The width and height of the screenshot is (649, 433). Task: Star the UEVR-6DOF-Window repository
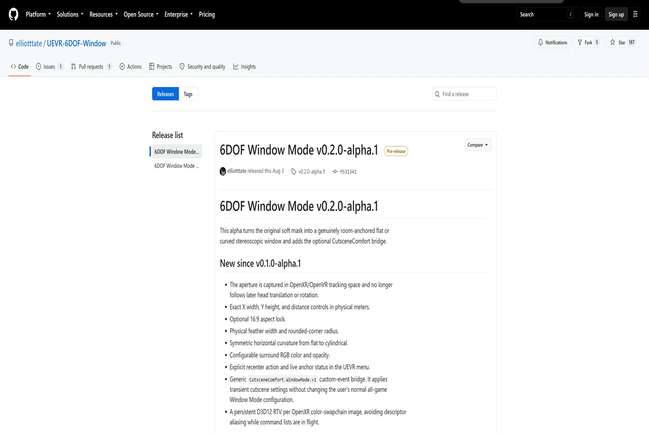pos(623,42)
